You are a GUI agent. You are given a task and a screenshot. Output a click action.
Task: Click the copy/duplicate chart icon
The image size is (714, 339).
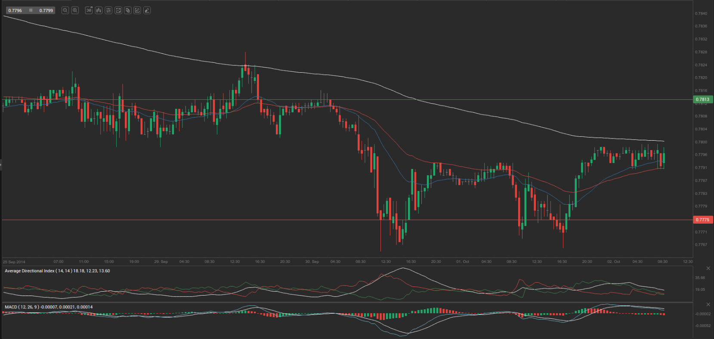(x=128, y=10)
